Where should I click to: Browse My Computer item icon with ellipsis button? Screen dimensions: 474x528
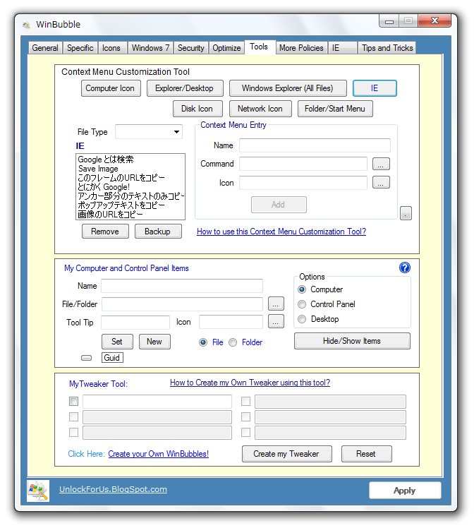(x=276, y=322)
